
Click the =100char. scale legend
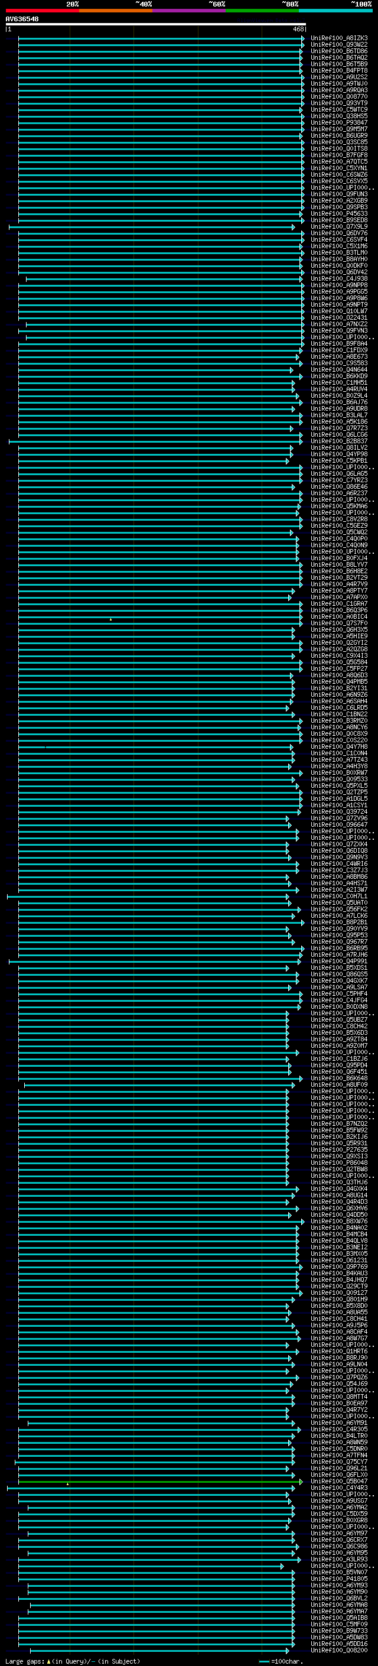point(281,1661)
